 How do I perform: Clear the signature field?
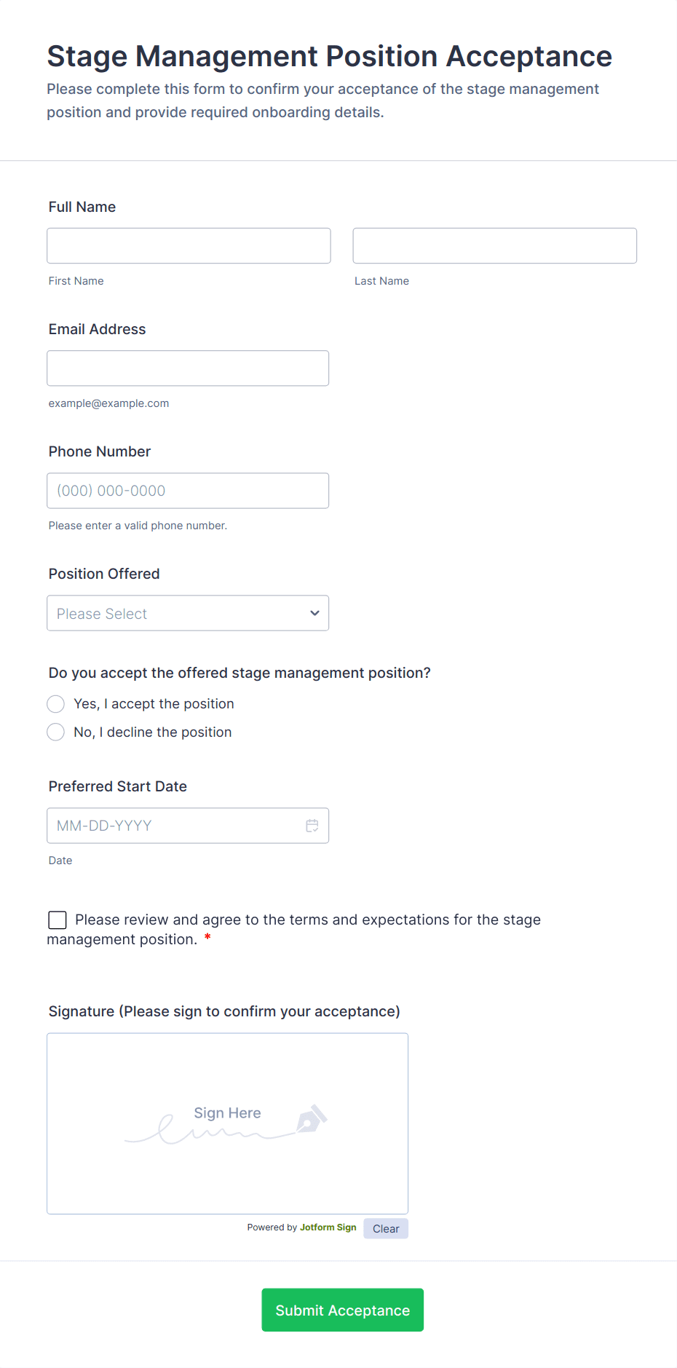[386, 1229]
